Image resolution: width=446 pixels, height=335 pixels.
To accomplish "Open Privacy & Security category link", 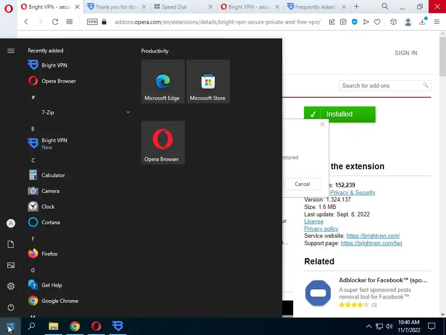I will [x=352, y=192].
